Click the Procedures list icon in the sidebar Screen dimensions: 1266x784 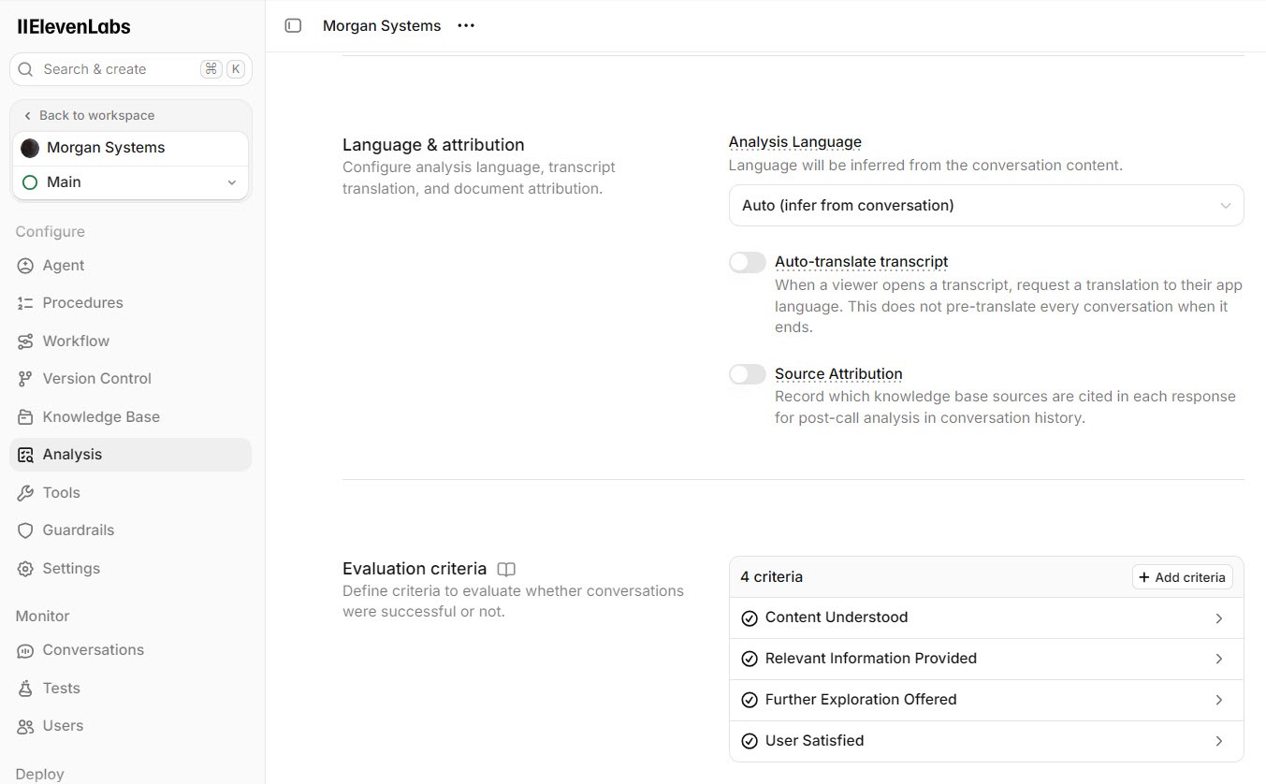point(25,303)
